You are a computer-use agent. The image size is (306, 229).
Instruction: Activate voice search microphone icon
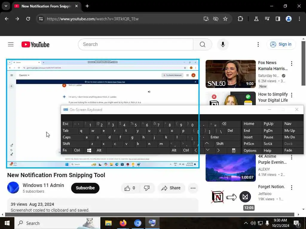[x=223, y=44]
